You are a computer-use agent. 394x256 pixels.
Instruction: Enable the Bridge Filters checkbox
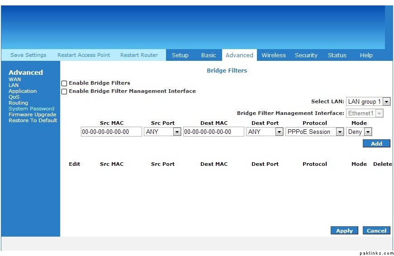[64, 83]
